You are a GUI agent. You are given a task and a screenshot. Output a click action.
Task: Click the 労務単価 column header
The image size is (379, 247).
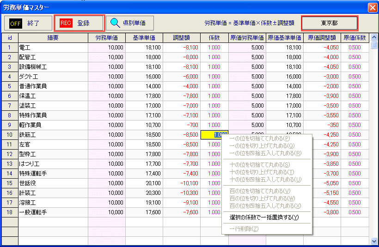coord(106,38)
